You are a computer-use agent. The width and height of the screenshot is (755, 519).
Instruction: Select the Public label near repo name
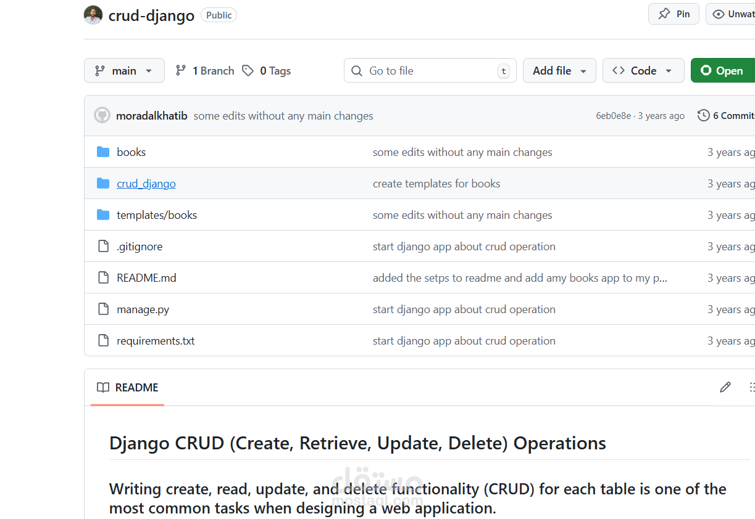tap(219, 15)
